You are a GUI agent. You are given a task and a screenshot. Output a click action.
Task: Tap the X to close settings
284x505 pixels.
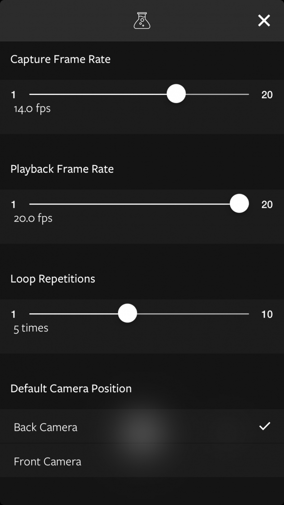point(264,20)
